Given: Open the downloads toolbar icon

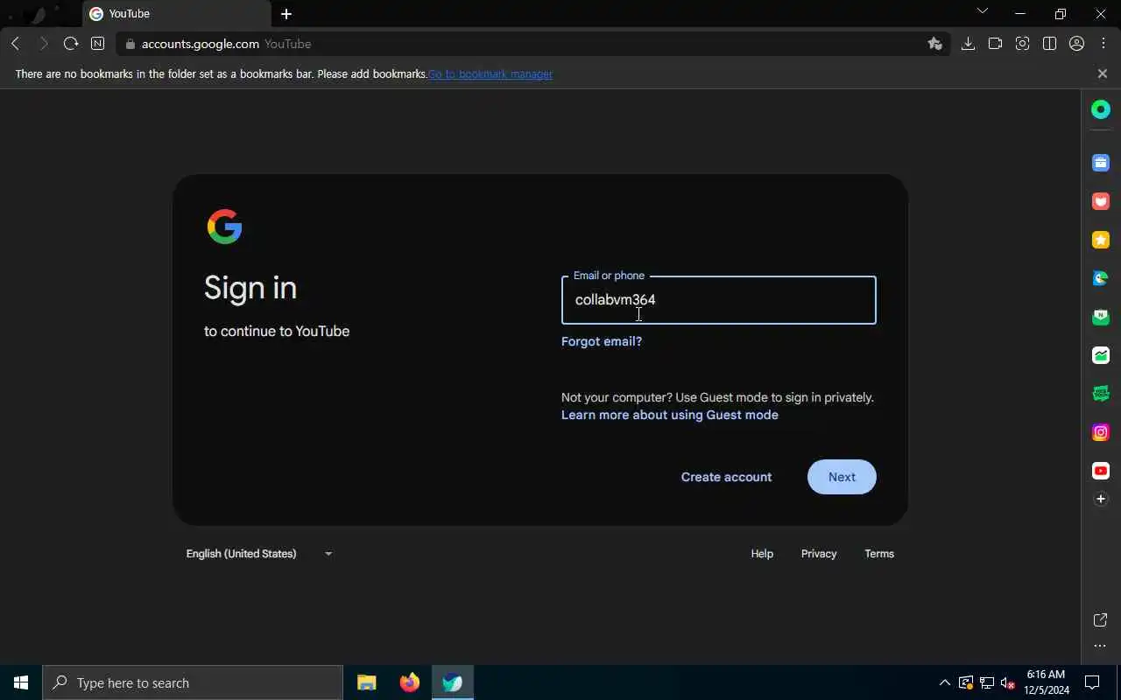Looking at the screenshot, I should [968, 44].
